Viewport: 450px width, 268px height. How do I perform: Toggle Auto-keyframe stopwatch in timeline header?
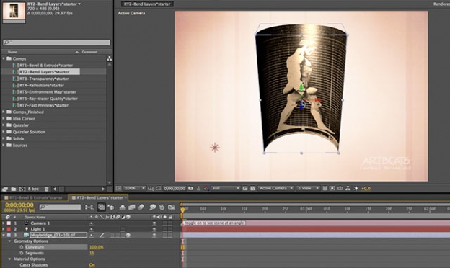(x=162, y=207)
